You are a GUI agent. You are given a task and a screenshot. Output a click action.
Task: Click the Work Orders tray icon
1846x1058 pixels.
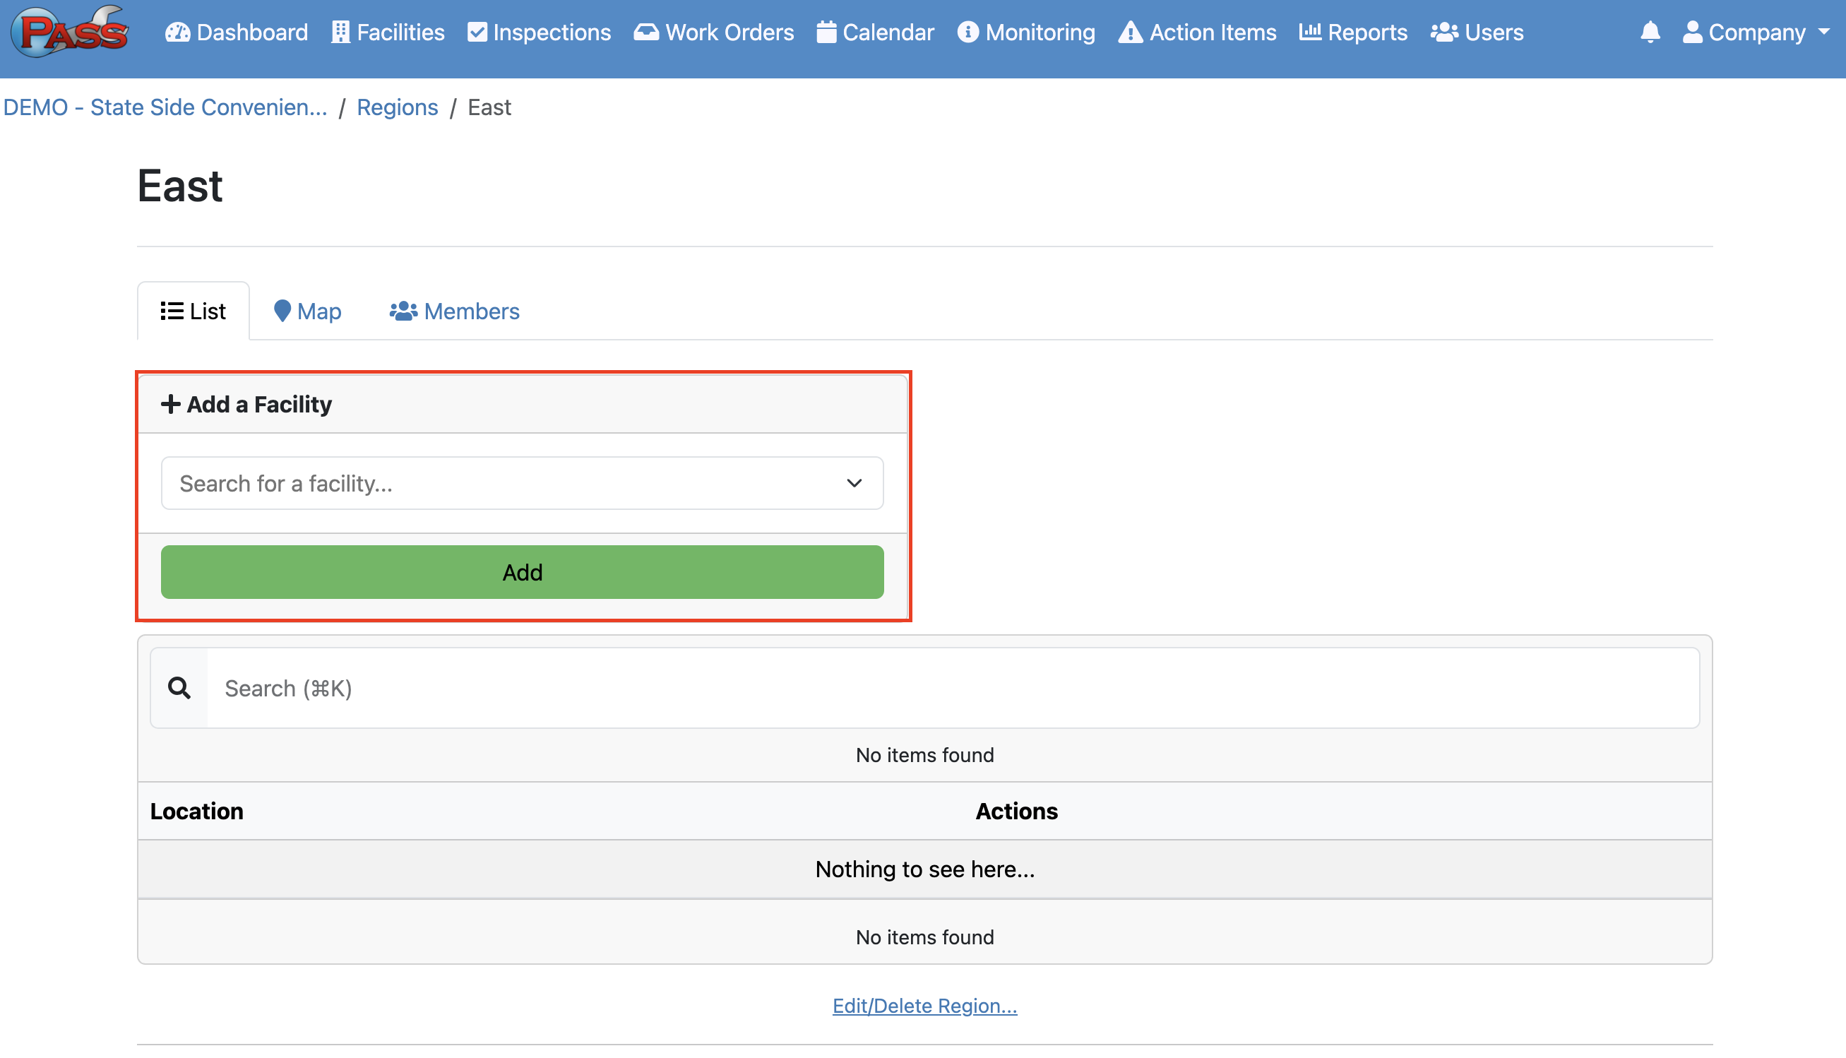(x=646, y=32)
